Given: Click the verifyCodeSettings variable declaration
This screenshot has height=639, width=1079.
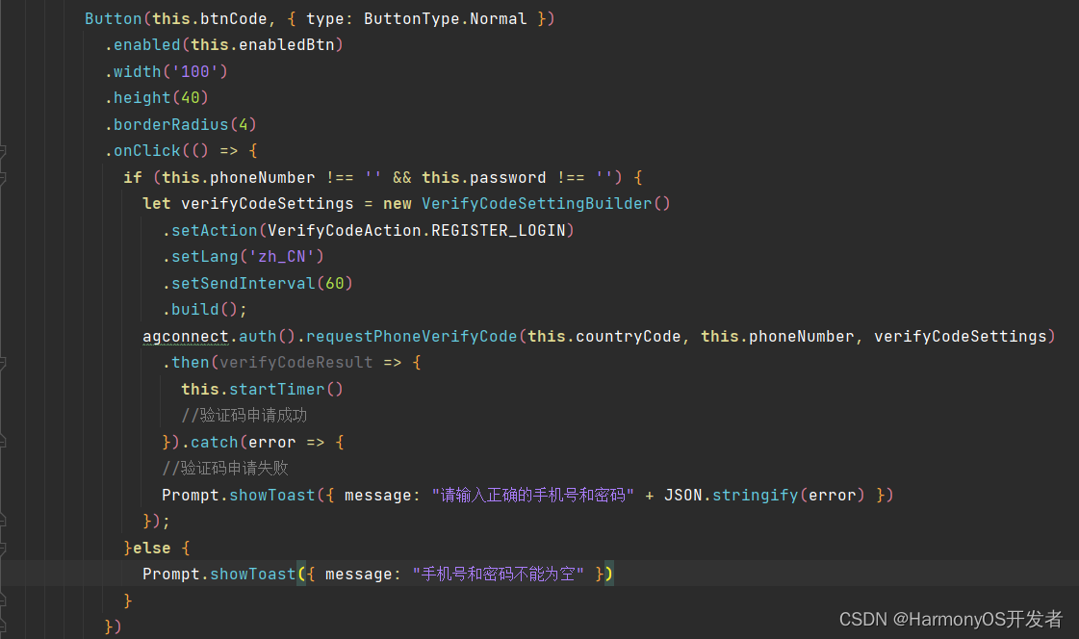Looking at the screenshot, I should click(267, 204).
